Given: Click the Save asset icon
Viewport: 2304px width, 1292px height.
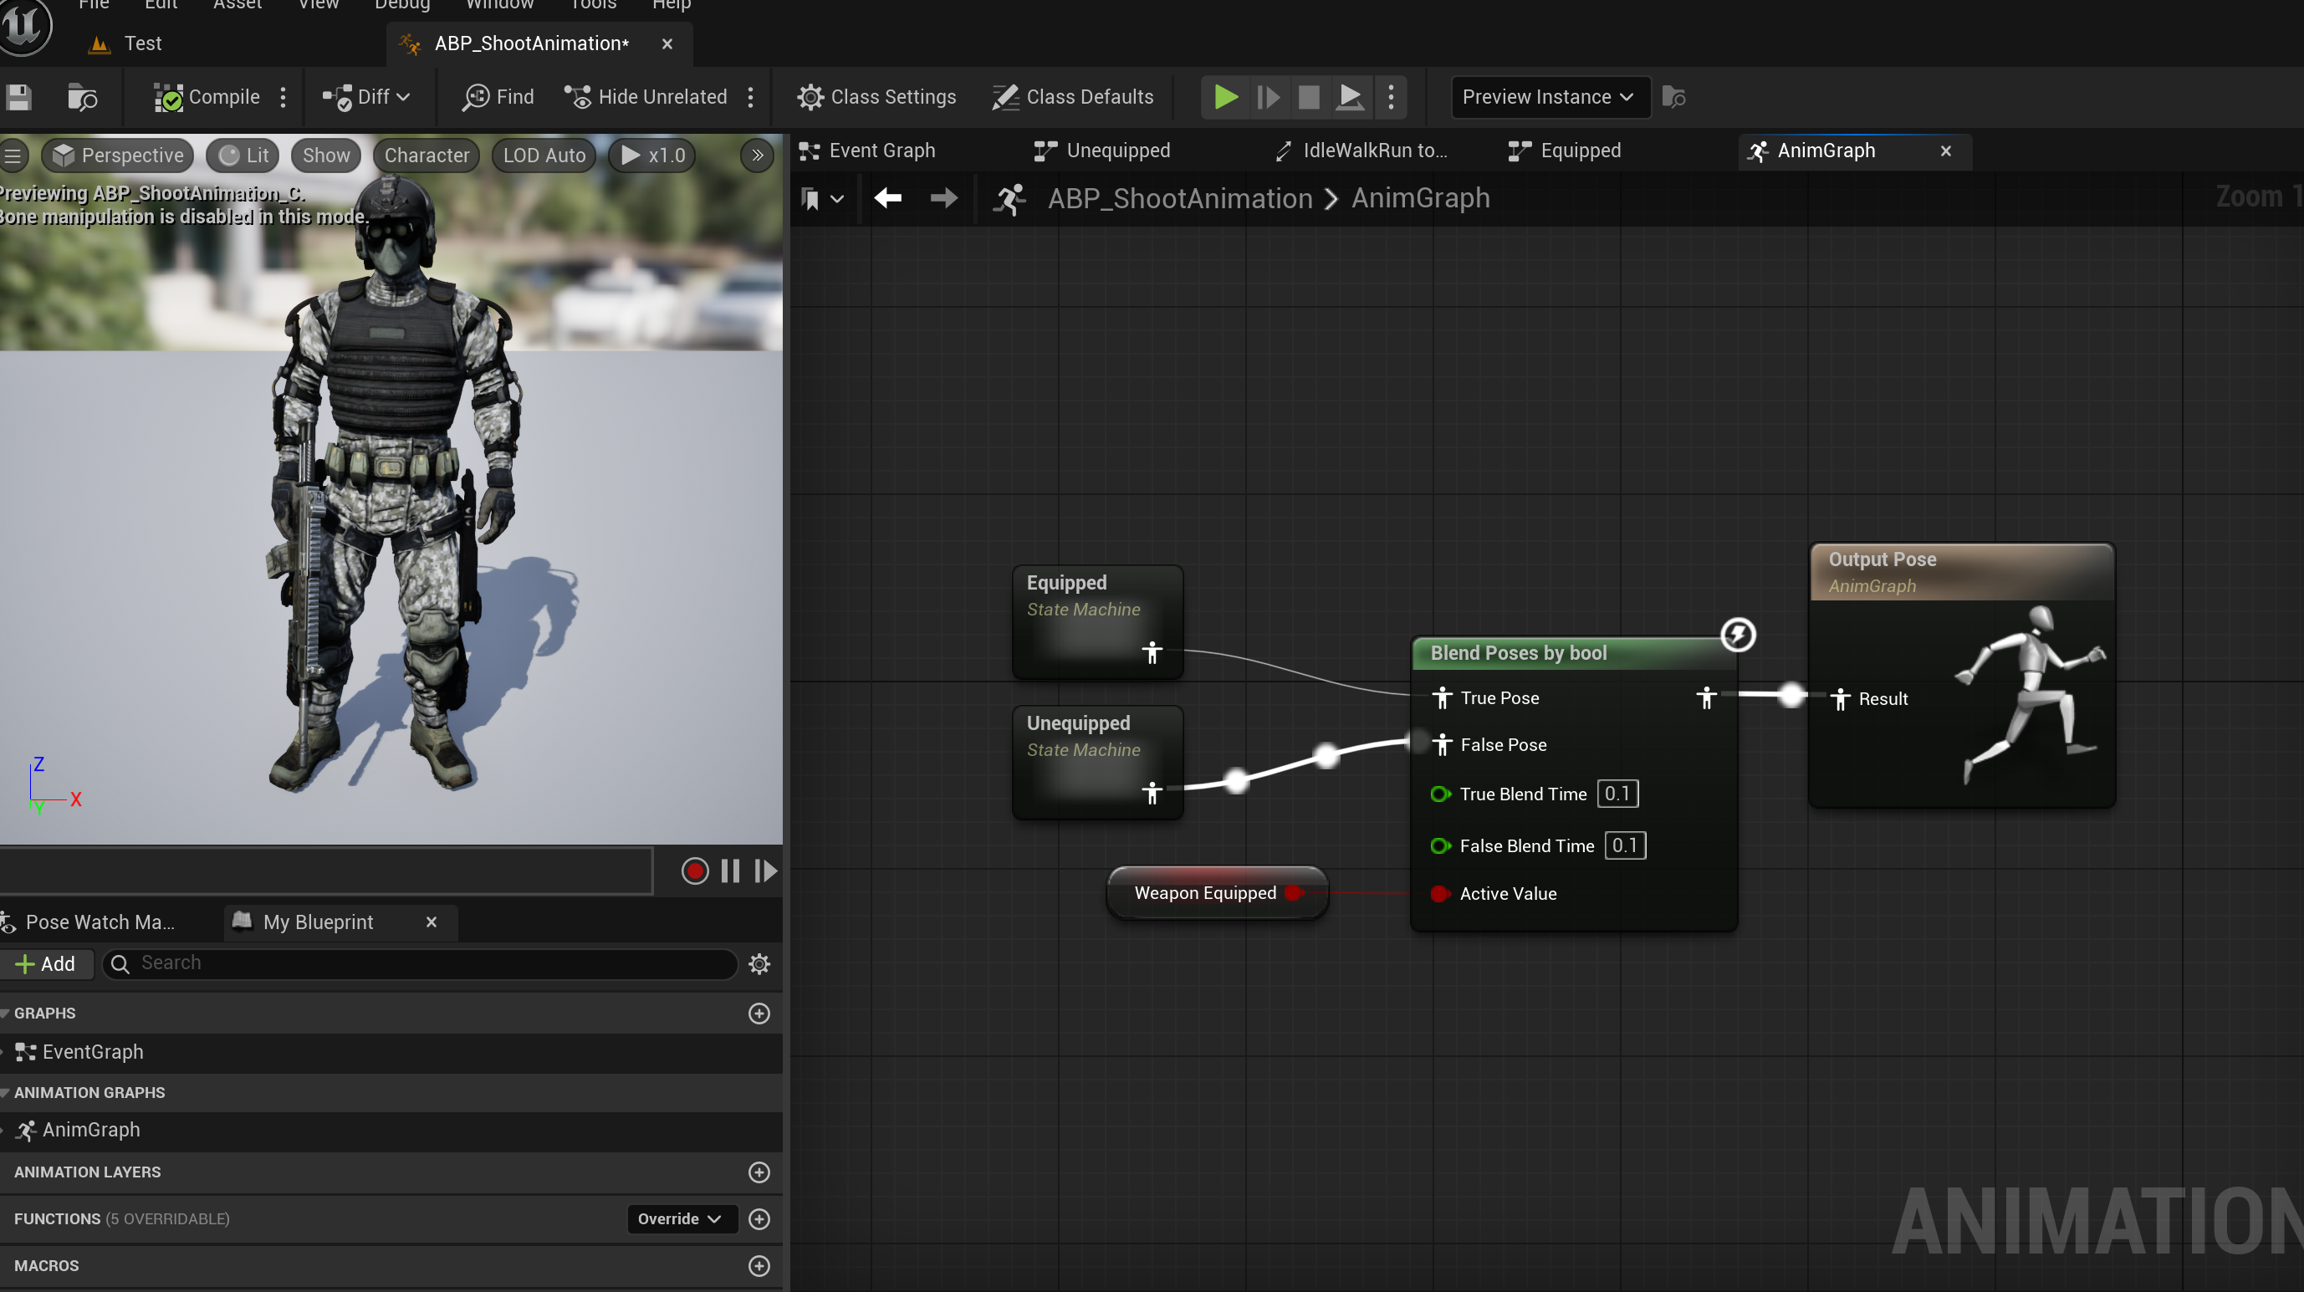Looking at the screenshot, I should [18, 96].
